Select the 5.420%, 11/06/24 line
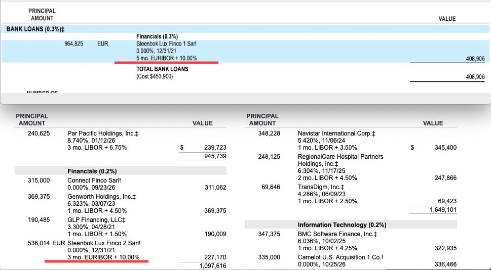491x270 pixels. [x=322, y=141]
